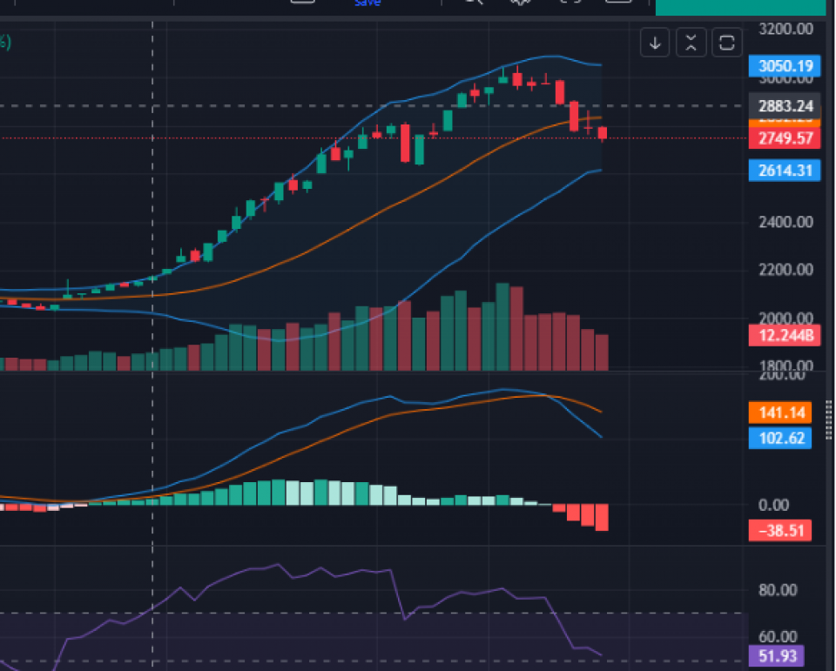
Task: Click the 3050.19 upper band price label
Action: [785, 66]
